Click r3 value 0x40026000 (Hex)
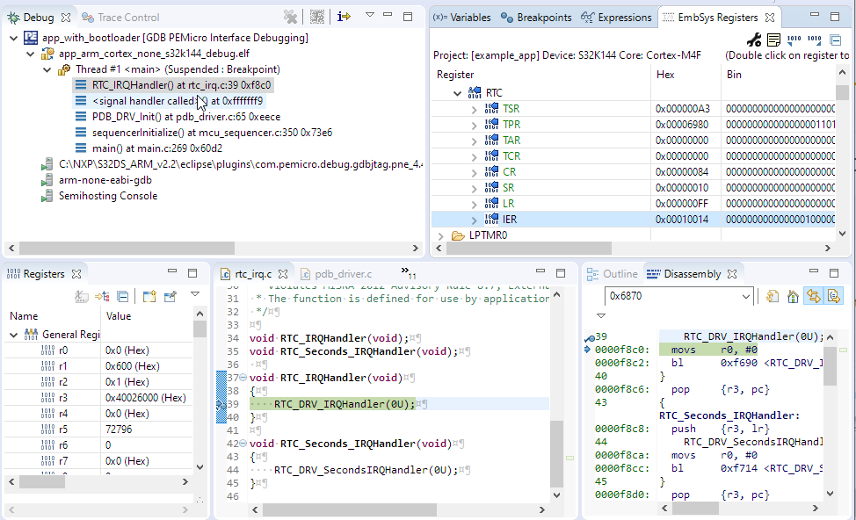This screenshot has height=520, width=856. pos(145,398)
